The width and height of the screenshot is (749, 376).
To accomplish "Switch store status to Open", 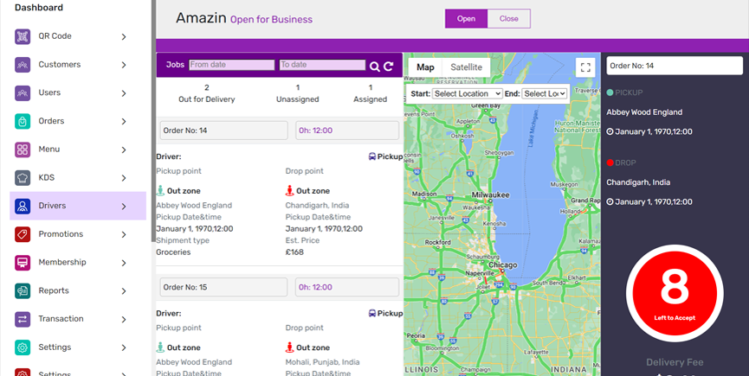I will pos(466,19).
